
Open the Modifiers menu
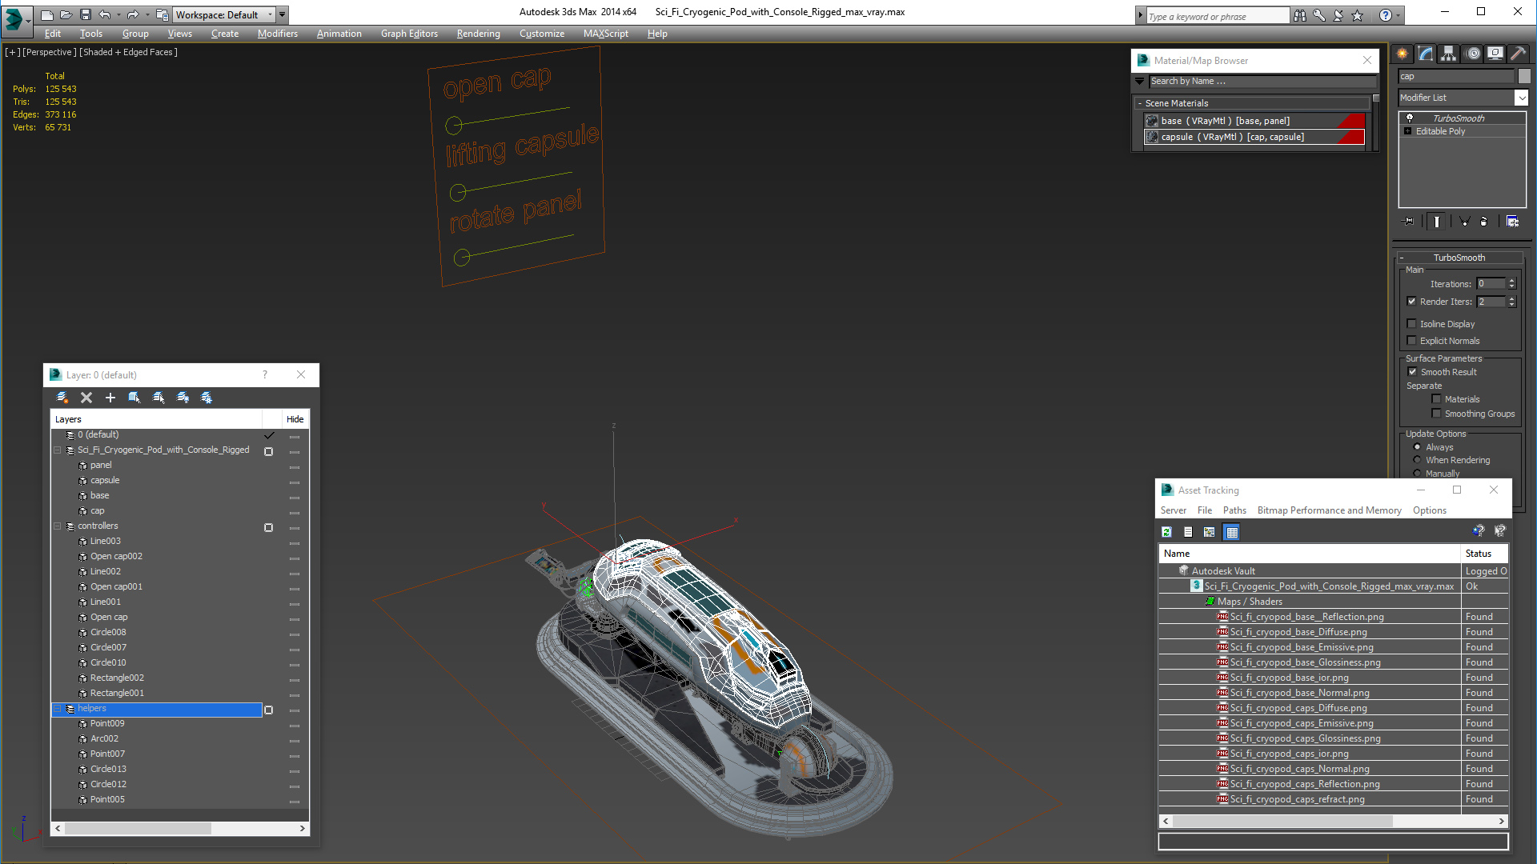278,34
